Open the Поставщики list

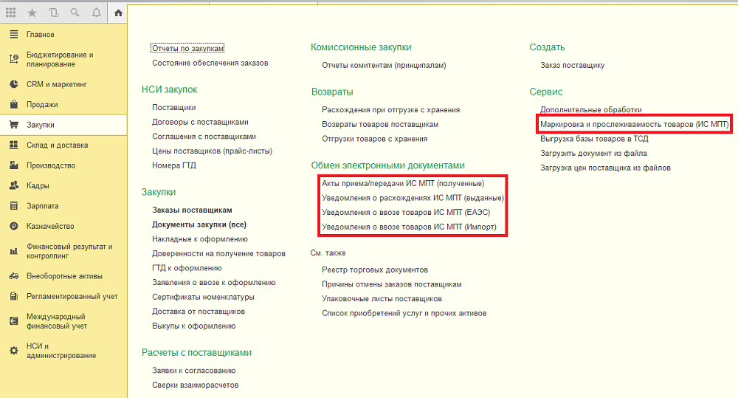[x=173, y=107]
